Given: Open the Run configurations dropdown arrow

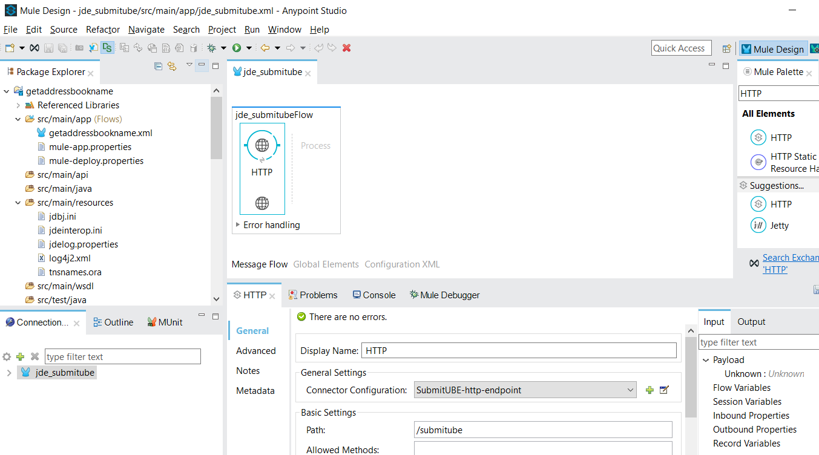Looking at the screenshot, I should coord(249,48).
